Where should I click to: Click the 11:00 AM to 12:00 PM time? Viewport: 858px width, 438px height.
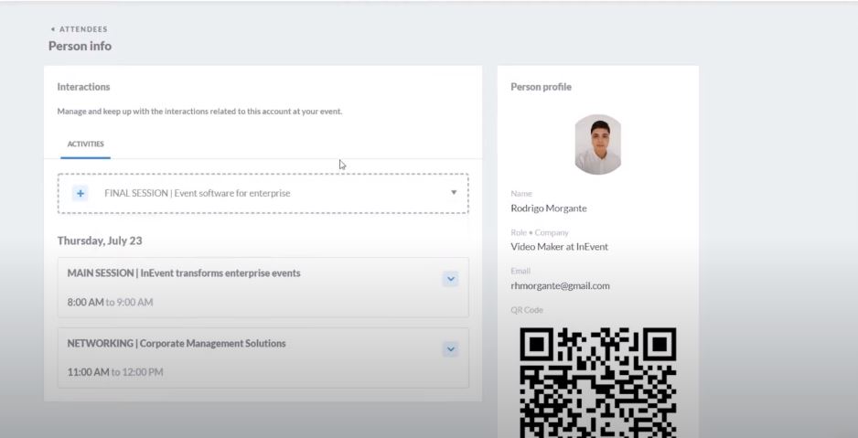tap(115, 372)
